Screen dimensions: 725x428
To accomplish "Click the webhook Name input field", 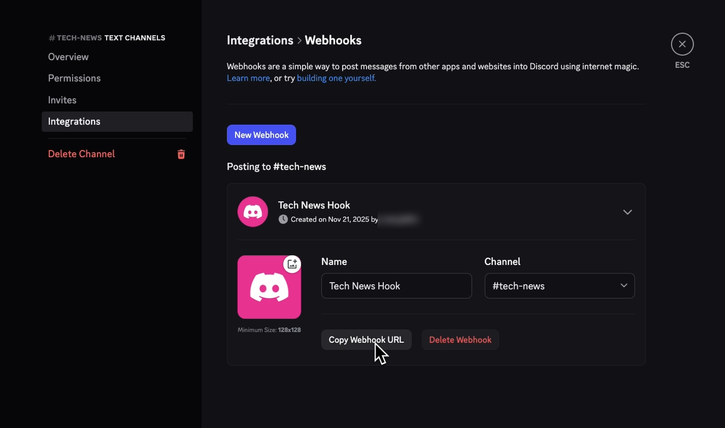I will (396, 286).
